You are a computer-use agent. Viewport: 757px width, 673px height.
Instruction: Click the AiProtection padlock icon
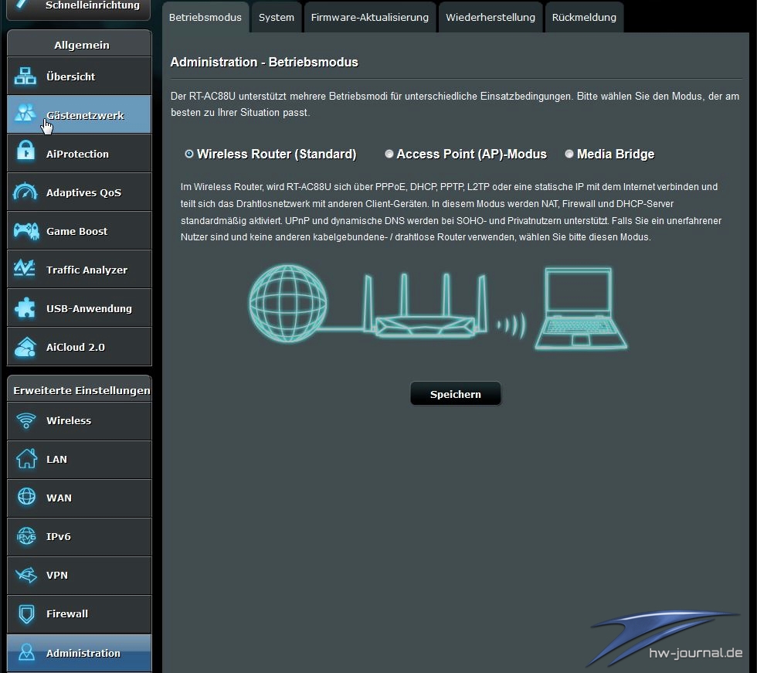(x=25, y=151)
